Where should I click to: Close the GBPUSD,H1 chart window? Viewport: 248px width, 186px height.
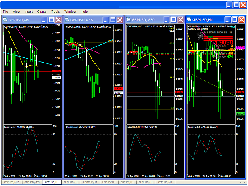tap(242, 20)
